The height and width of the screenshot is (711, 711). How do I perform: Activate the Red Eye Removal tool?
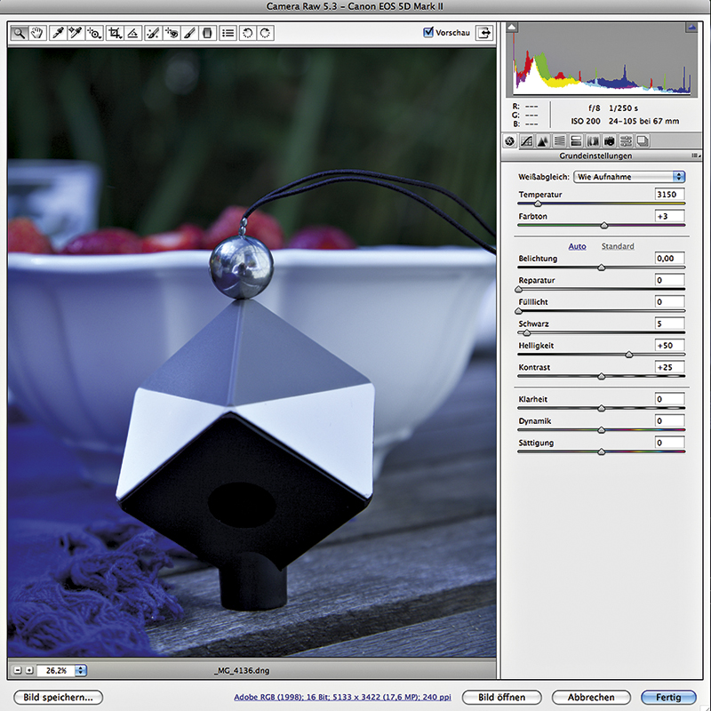171,33
